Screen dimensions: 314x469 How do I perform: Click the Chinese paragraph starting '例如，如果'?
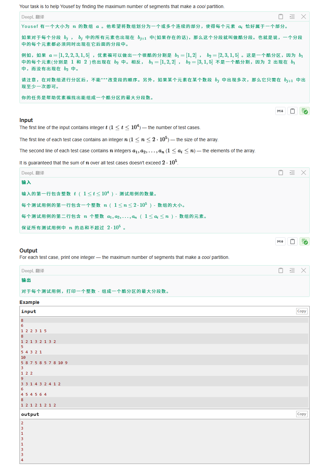(x=163, y=62)
